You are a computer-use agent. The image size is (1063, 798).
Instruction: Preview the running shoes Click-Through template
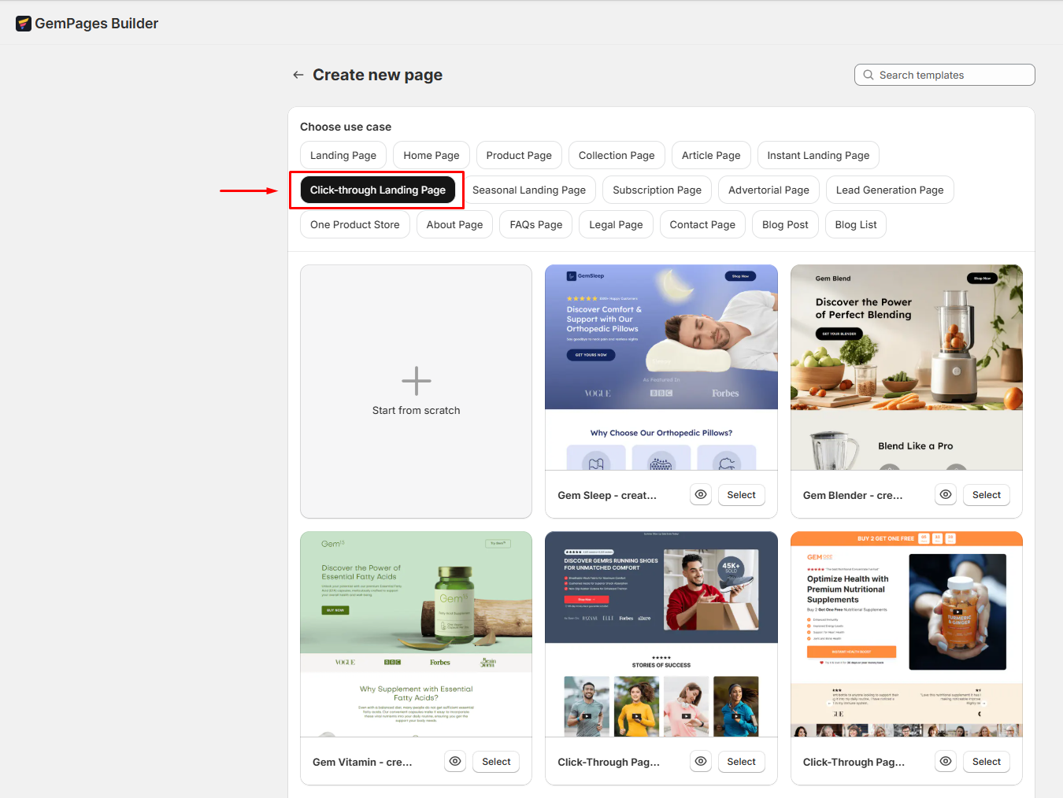(700, 761)
